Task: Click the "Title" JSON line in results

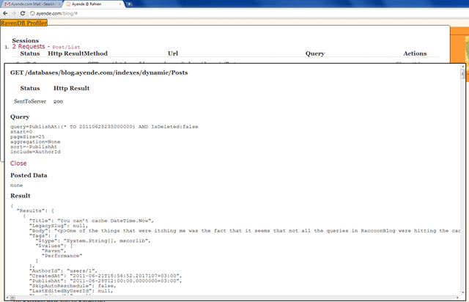Action: click(x=92, y=221)
